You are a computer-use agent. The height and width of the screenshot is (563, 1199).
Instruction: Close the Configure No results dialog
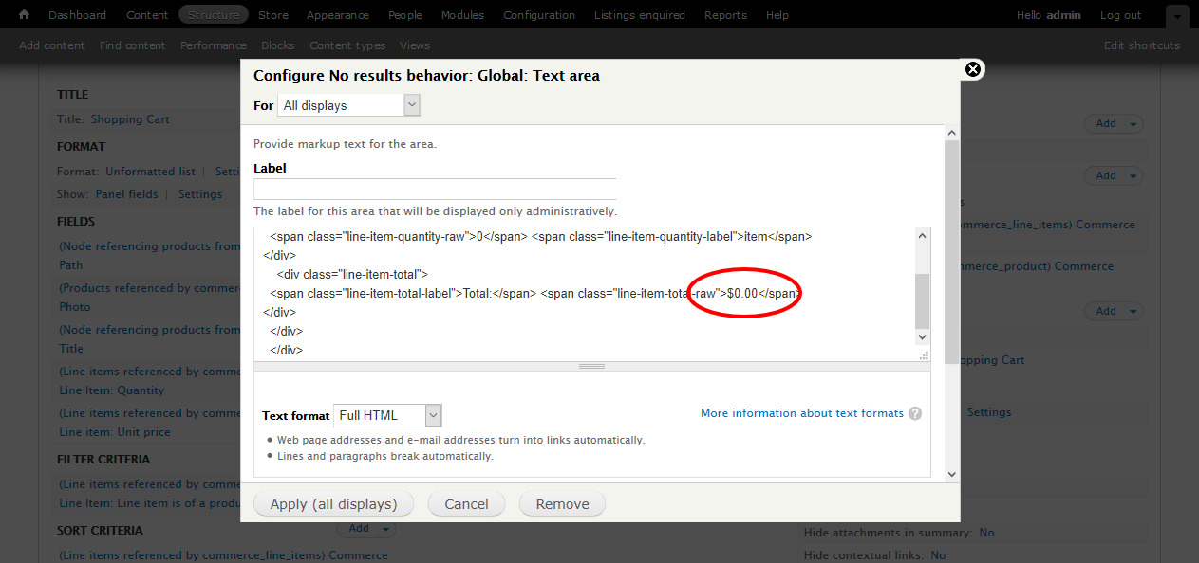click(x=972, y=69)
